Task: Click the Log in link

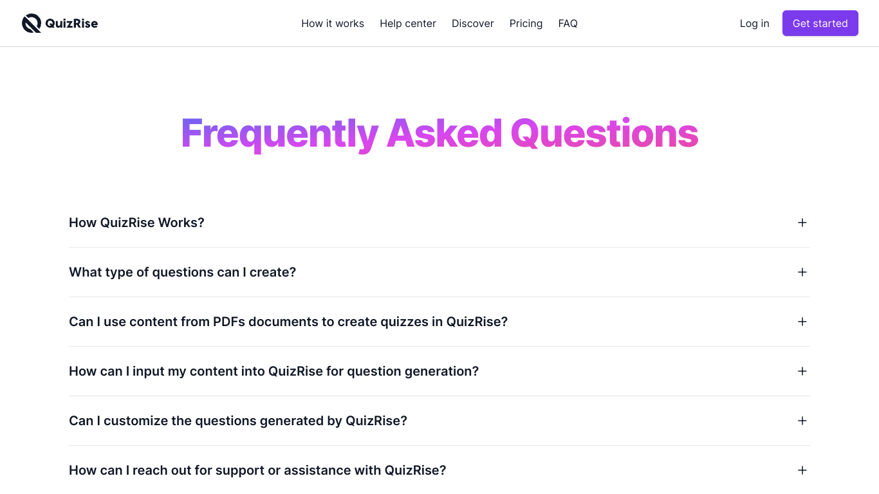Action: (754, 23)
